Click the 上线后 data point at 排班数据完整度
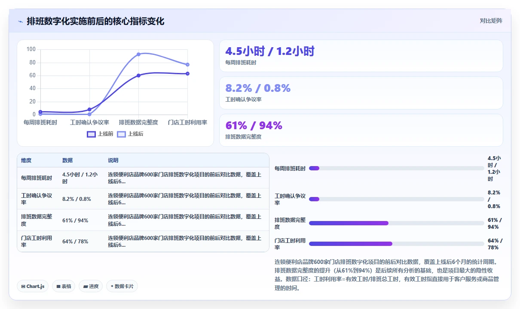The height and width of the screenshot is (309, 520). pos(138,55)
